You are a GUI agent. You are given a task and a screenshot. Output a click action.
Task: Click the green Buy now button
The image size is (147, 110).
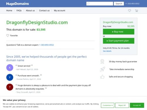(x=118, y=32)
